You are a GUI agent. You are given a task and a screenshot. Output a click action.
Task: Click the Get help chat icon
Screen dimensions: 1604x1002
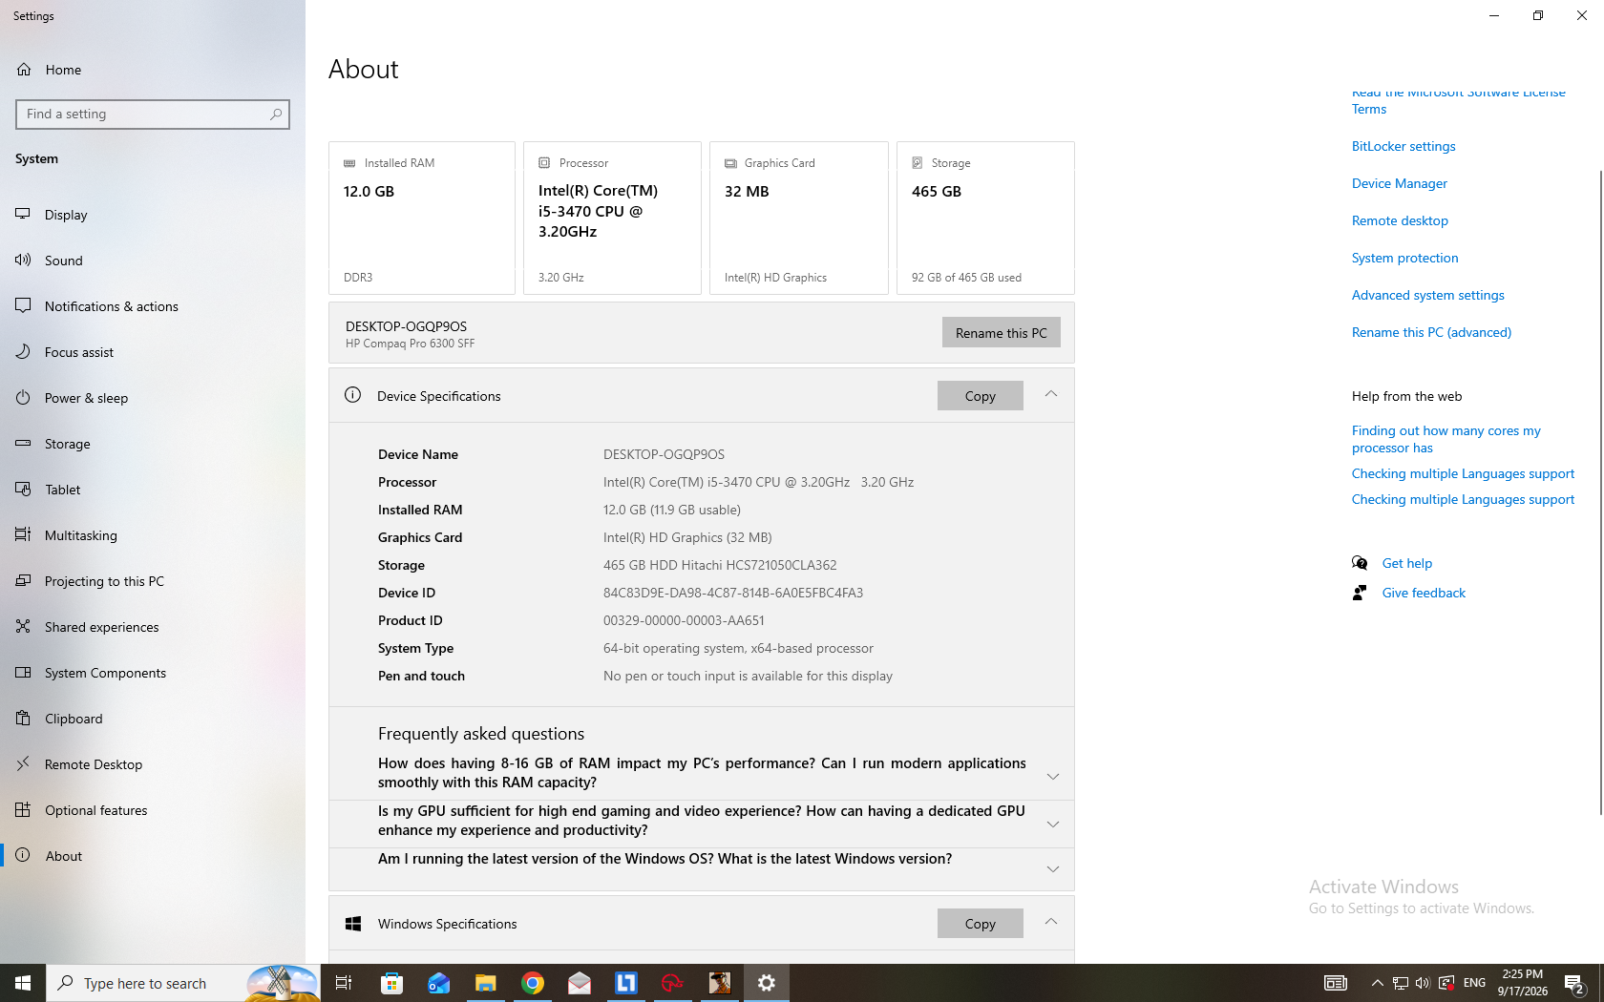(1360, 563)
